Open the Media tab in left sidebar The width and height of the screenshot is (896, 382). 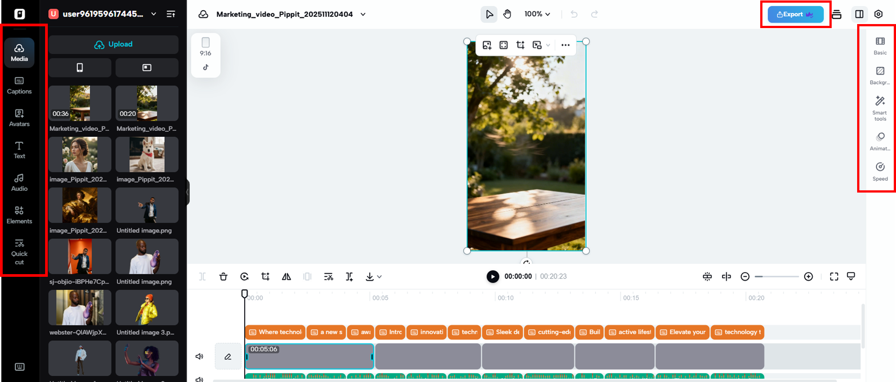19,53
